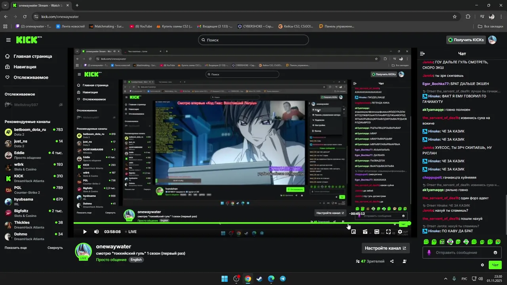Image resolution: width=507 pixels, height=285 pixels.
Task: Open the CYBERSHOKE bookmark
Action: (x=255, y=27)
